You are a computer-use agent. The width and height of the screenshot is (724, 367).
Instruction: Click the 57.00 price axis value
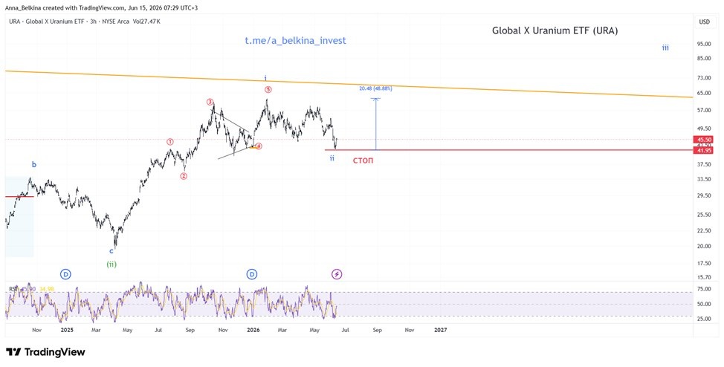pyautogui.click(x=704, y=110)
